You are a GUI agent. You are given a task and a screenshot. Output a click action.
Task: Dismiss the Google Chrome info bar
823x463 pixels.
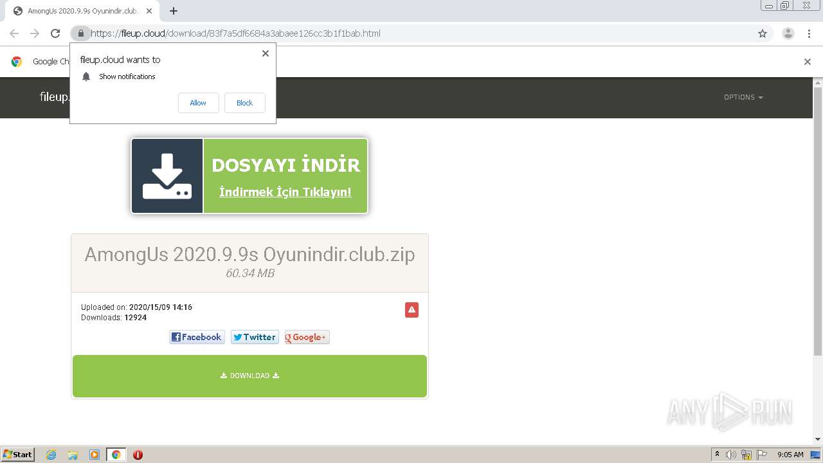[x=808, y=62]
